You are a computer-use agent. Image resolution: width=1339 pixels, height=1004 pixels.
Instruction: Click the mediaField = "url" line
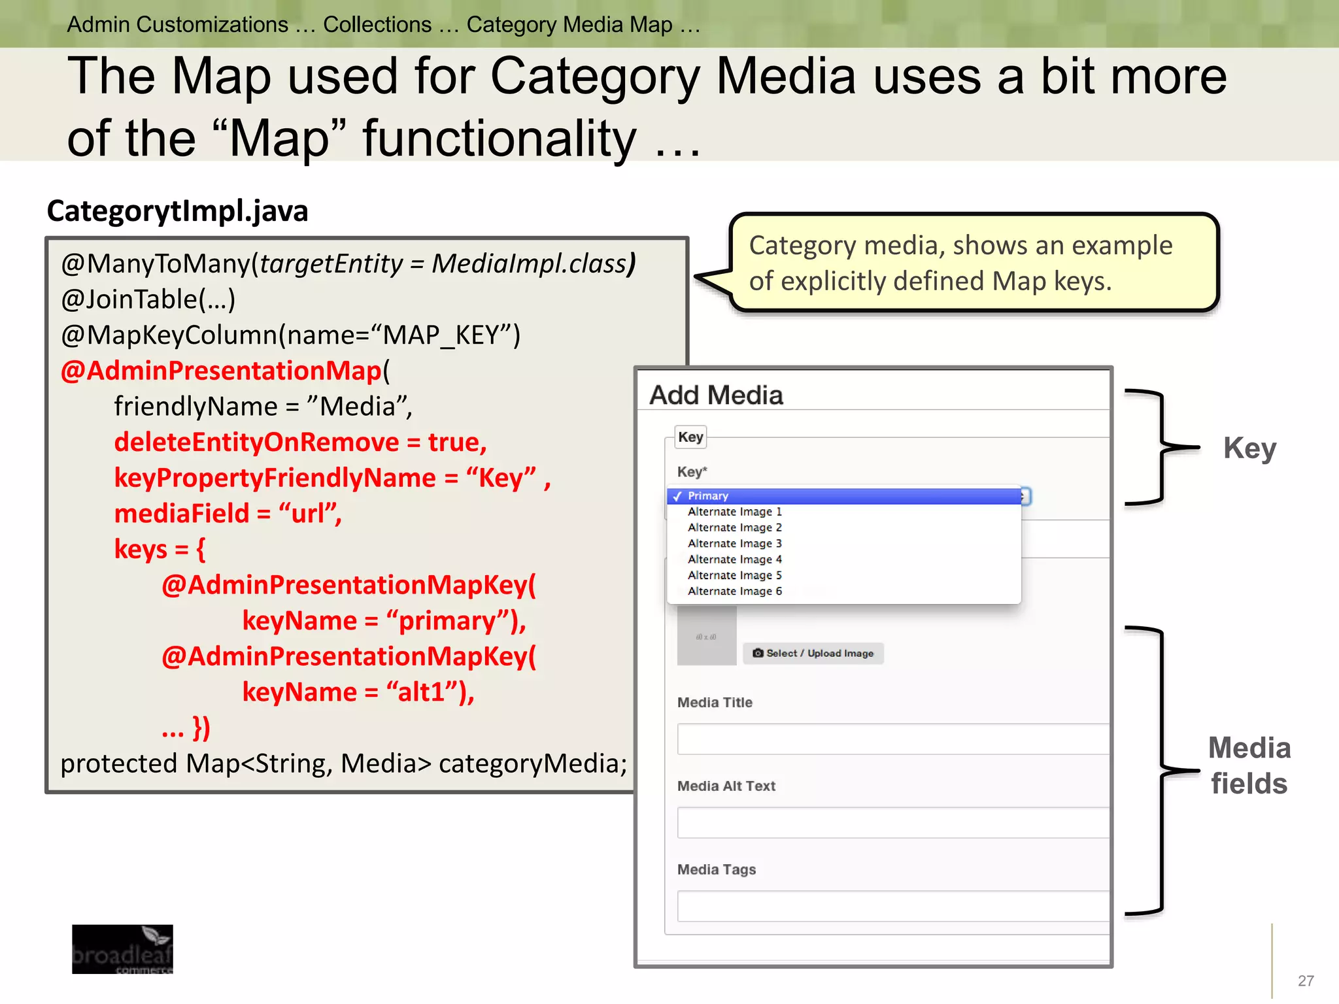point(228,514)
